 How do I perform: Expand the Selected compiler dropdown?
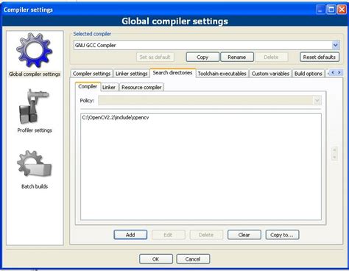point(336,45)
